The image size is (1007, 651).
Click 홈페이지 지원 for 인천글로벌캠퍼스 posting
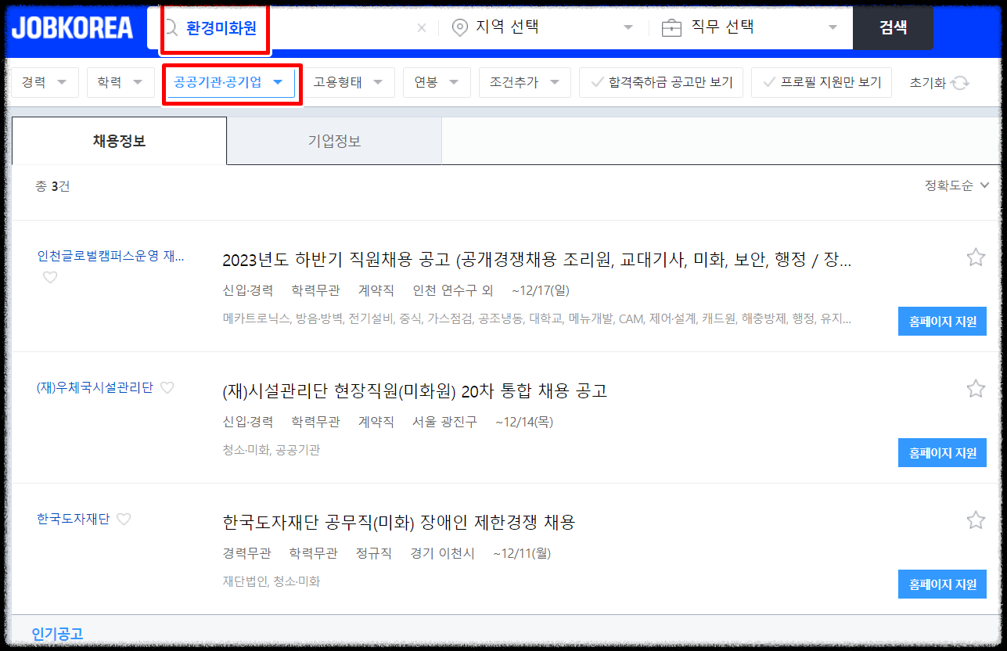click(942, 322)
